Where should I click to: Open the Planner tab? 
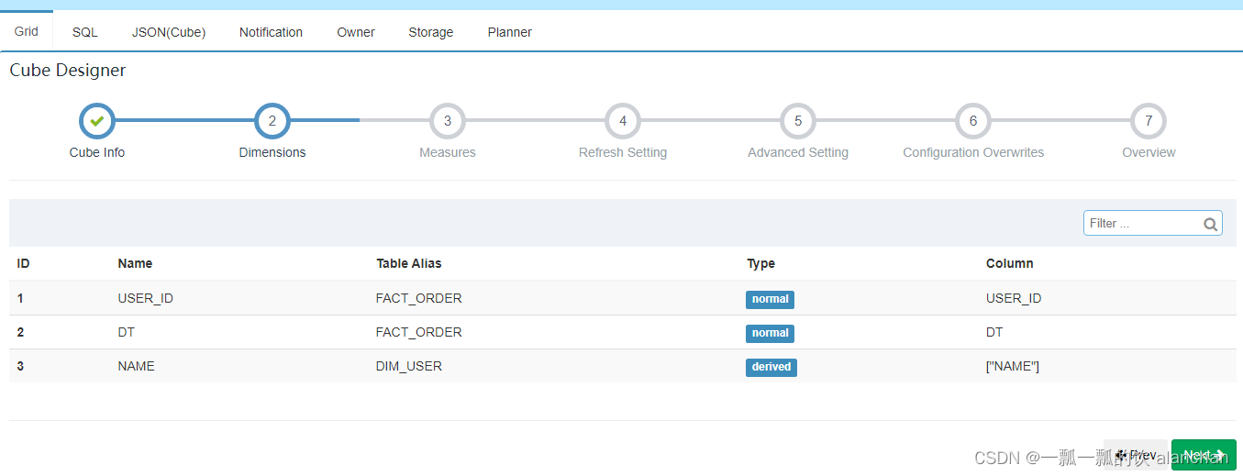point(510,32)
